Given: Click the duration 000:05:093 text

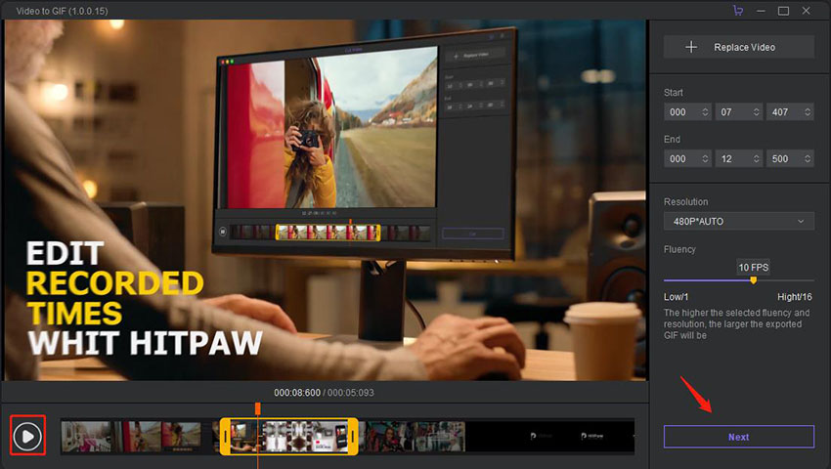Looking at the screenshot, I should click(350, 393).
